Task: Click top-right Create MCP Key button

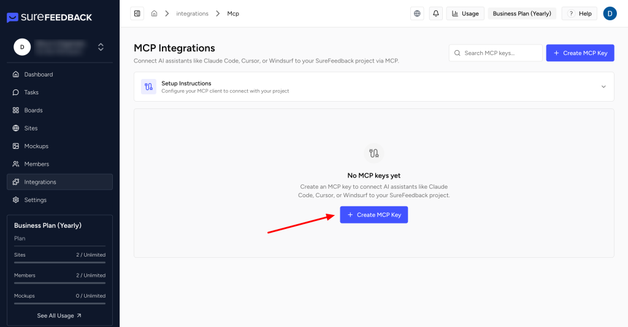Action: pyautogui.click(x=580, y=53)
